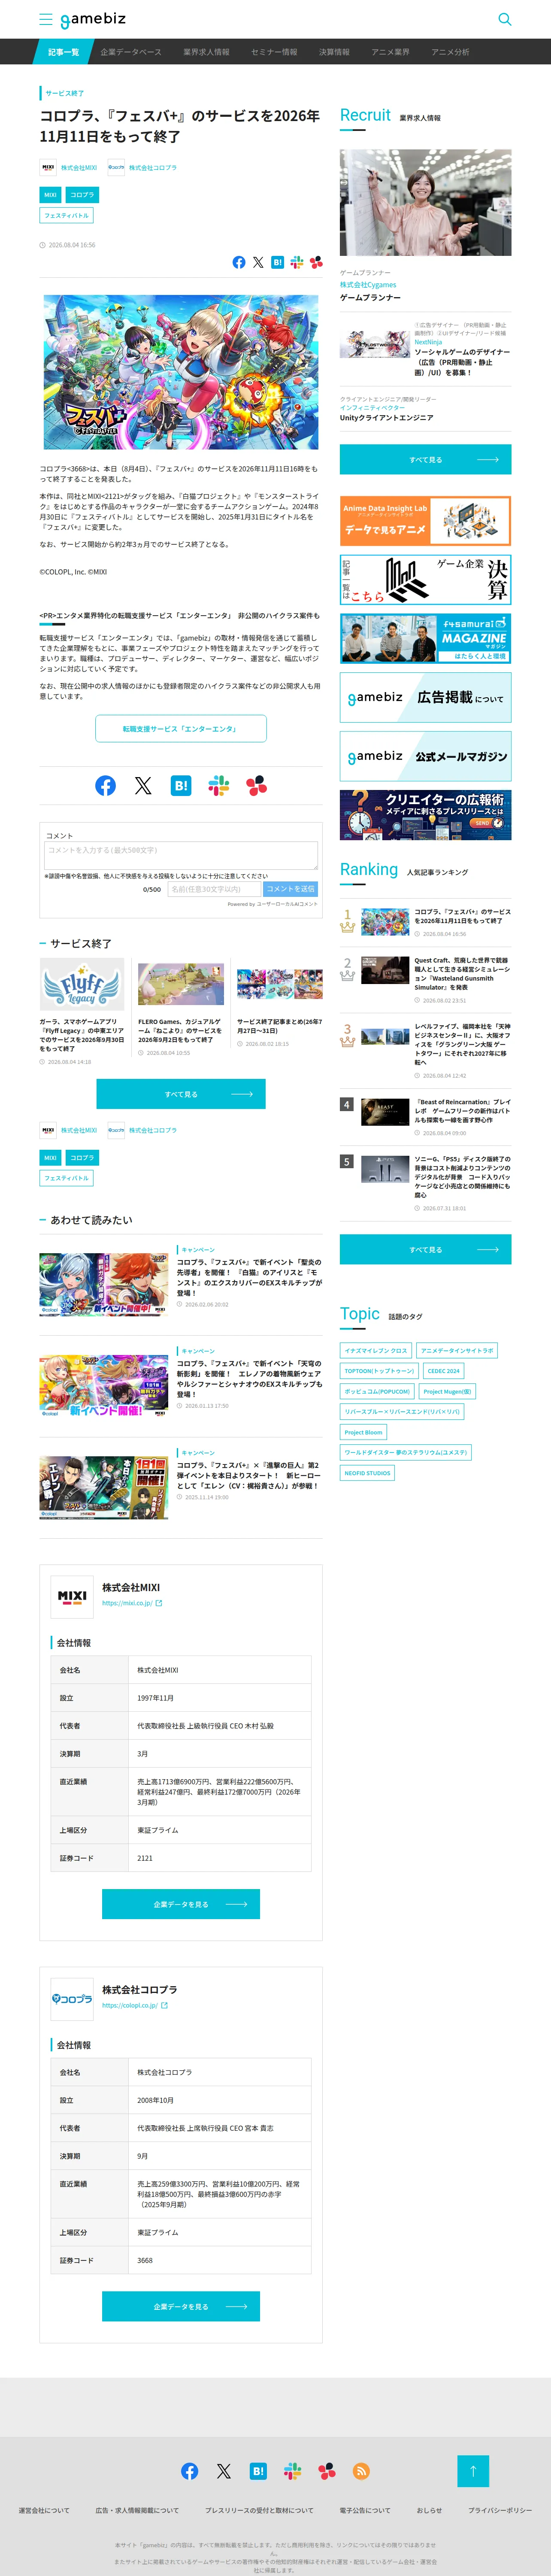Open the footer Hatena B! icon
The image size is (551, 2576).
tap(258, 2471)
